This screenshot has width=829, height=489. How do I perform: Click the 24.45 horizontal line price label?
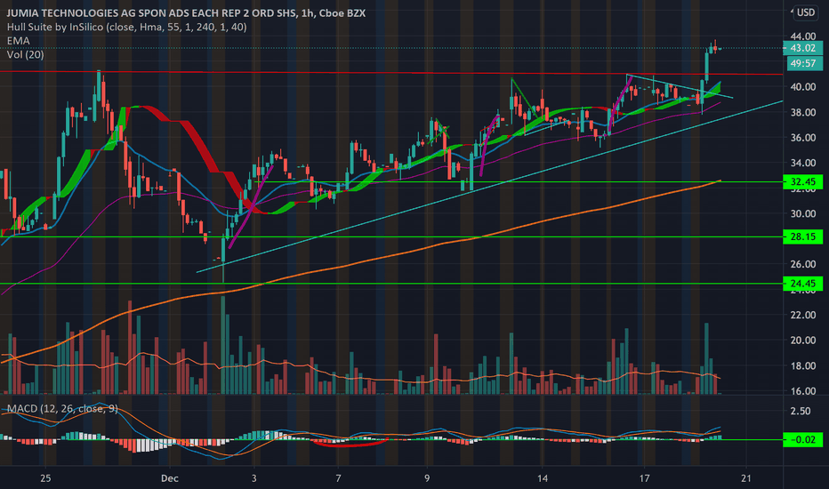pyautogui.click(x=802, y=284)
